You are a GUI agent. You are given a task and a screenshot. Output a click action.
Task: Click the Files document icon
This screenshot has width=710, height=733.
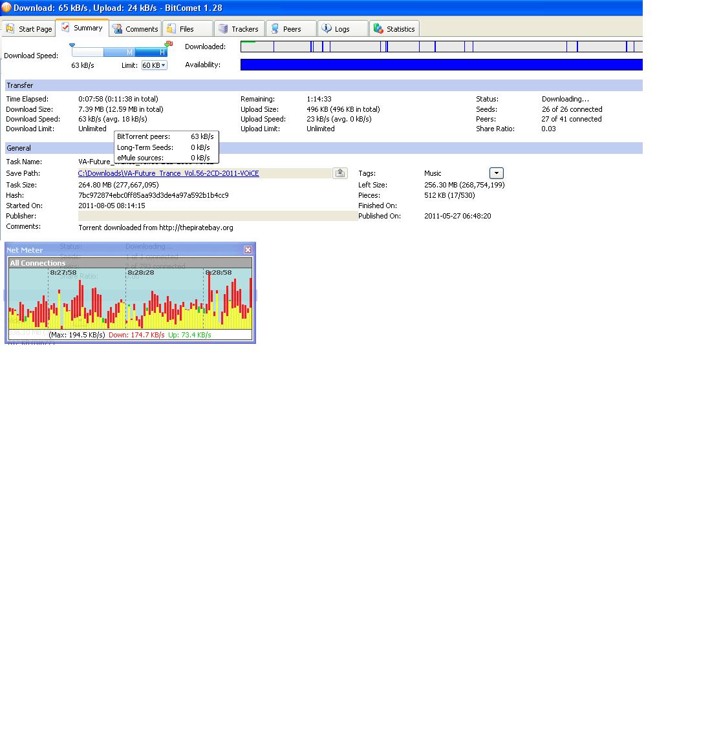coord(171,28)
